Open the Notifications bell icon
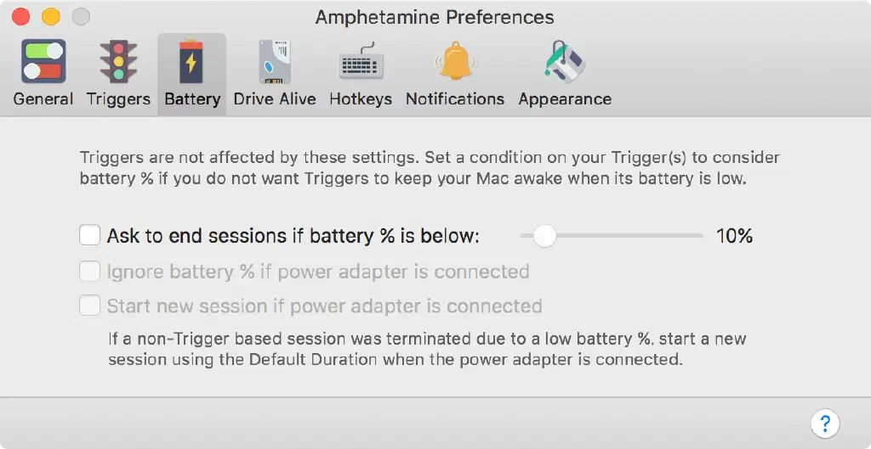 click(x=455, y=61)
